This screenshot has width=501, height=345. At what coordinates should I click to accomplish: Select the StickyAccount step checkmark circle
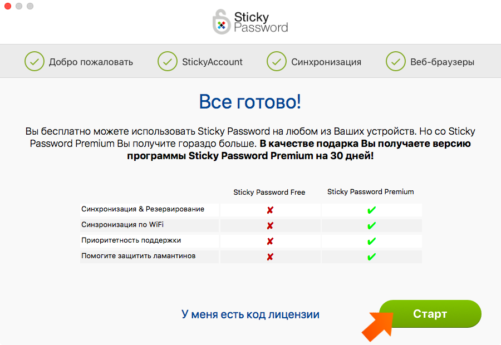click(168, 61)
